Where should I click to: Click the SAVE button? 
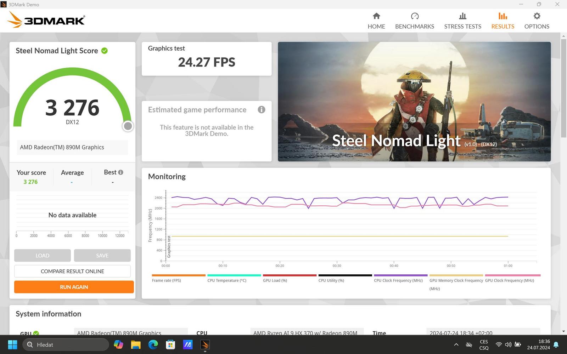pyautogui.click(x=102, y=255)
